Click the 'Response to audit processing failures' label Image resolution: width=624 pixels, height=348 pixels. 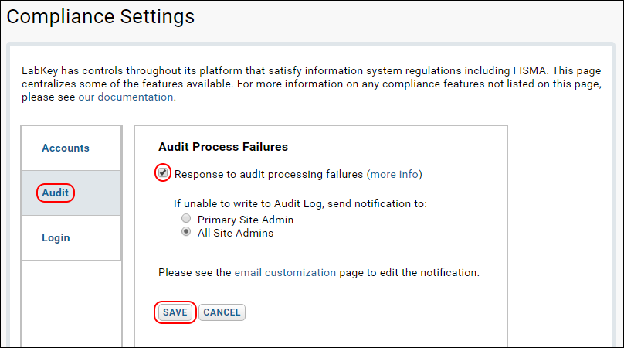269,174
